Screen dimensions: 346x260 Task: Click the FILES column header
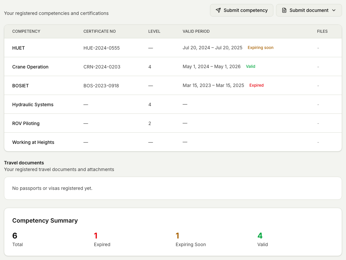click(x=322, y=31)
